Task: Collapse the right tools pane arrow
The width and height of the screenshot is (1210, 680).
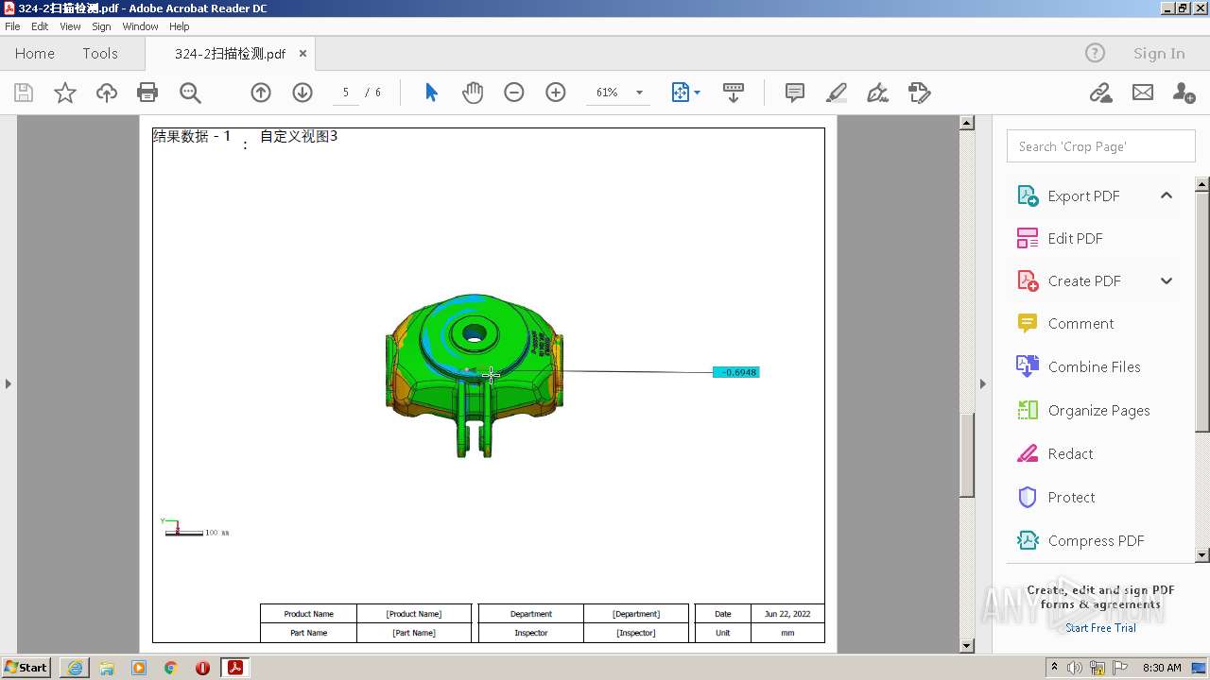Action: coord(983,383)
